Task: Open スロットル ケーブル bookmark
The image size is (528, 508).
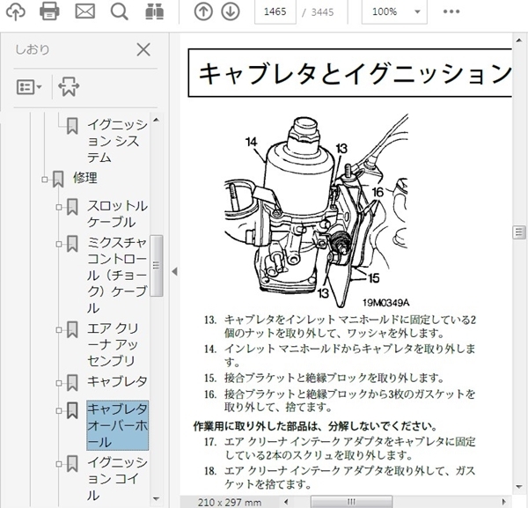Action: (117, 214)
